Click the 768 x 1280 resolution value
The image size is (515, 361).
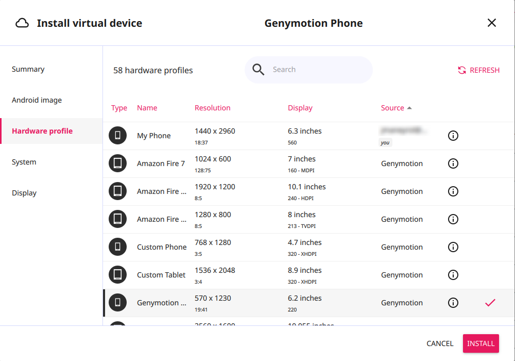point(213,242)
